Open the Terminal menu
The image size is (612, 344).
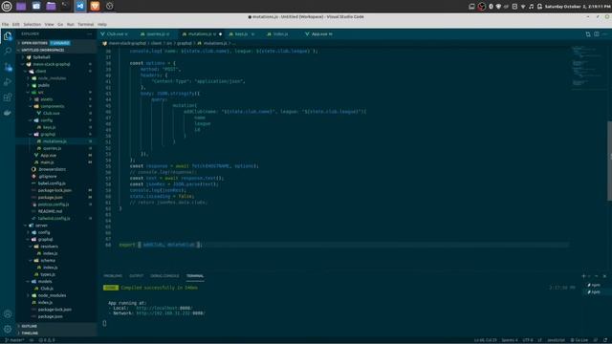[x=85, y=24]
